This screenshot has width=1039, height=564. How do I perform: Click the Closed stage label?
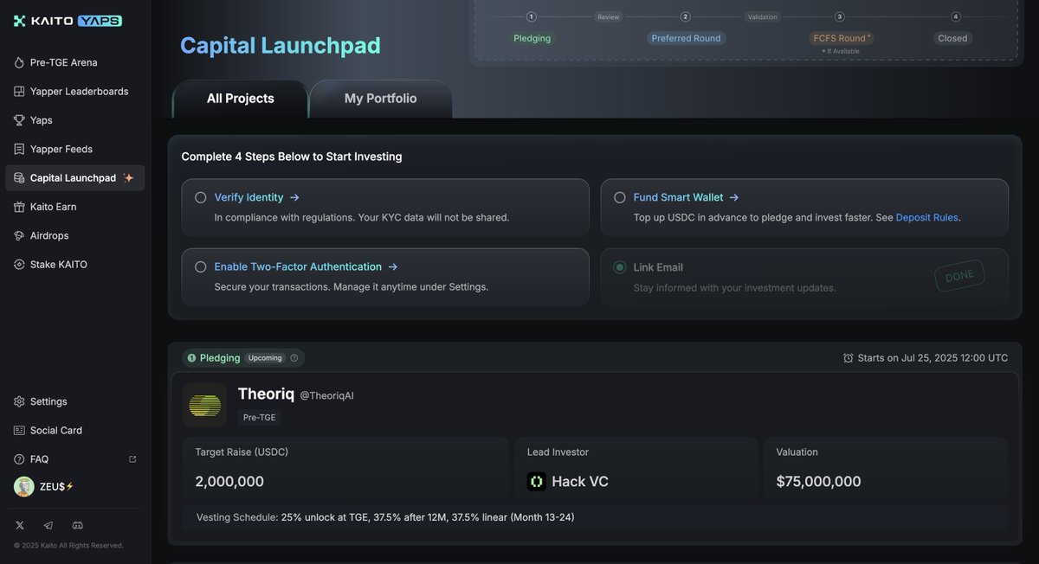click(x=952, y=38)
